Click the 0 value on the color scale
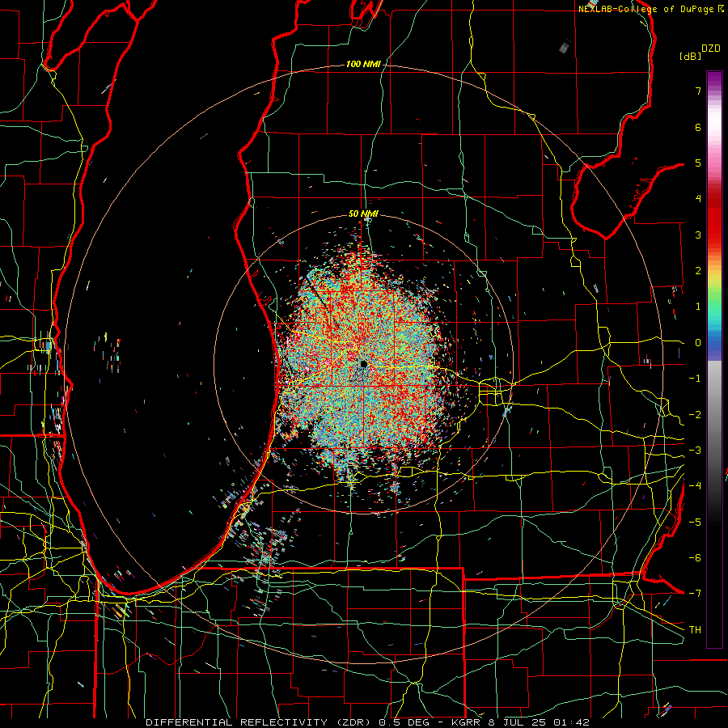Image resolution: width=728 pixels, height=728 pixels. (698, 343)
